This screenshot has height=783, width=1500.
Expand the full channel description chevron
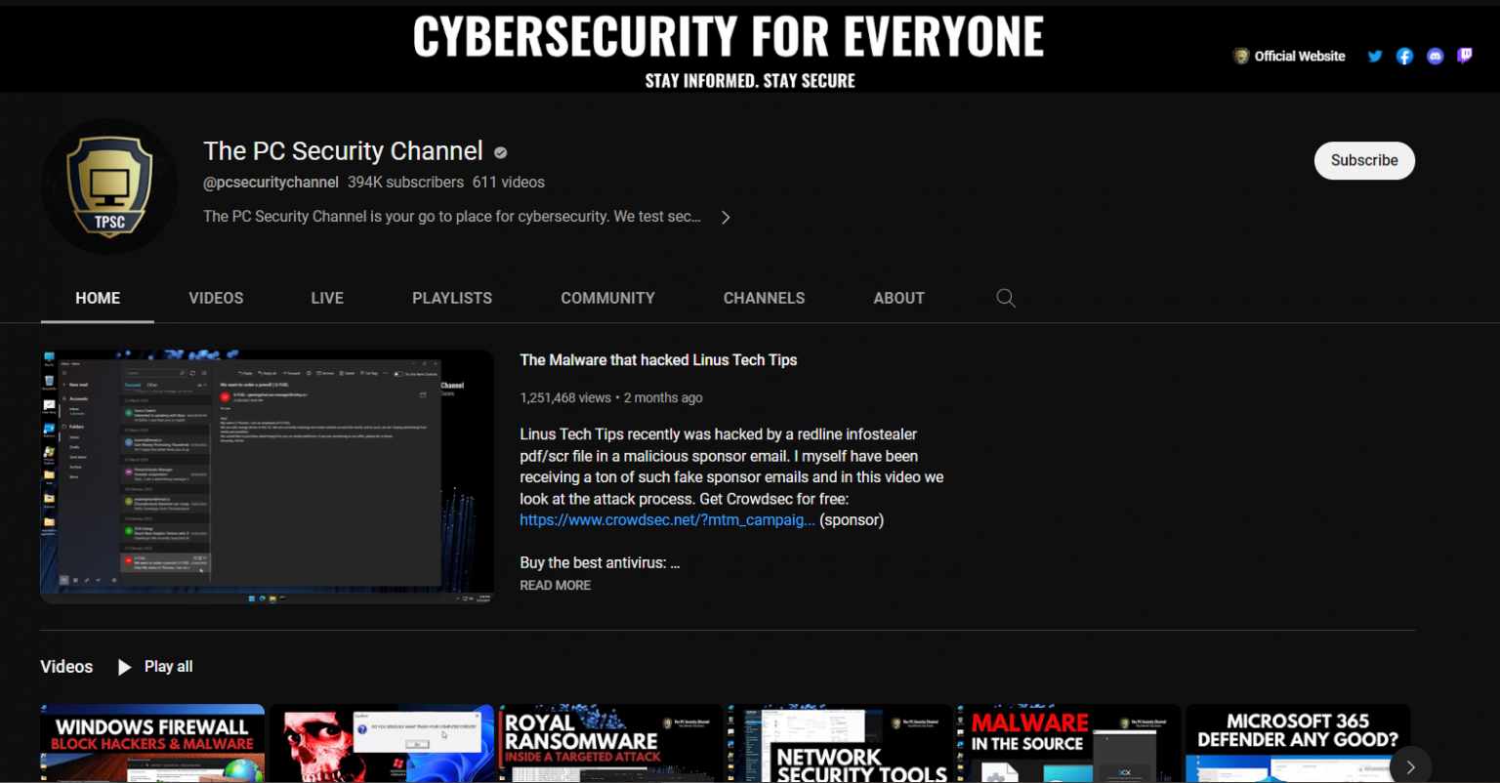(x=726, y=217)
